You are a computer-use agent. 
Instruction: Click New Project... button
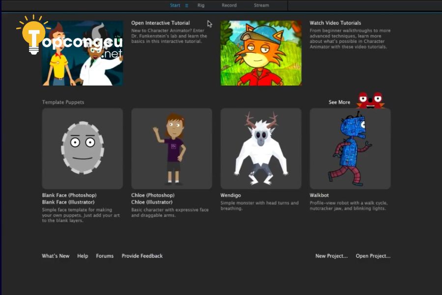click(x=331, y=256)
